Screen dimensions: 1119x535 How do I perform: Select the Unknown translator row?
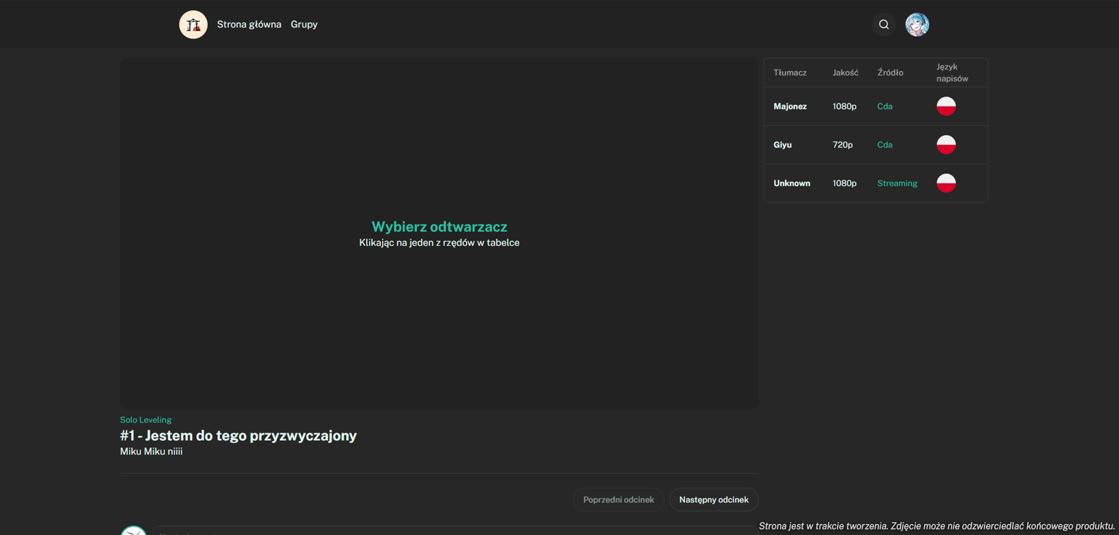coord(791,184)
